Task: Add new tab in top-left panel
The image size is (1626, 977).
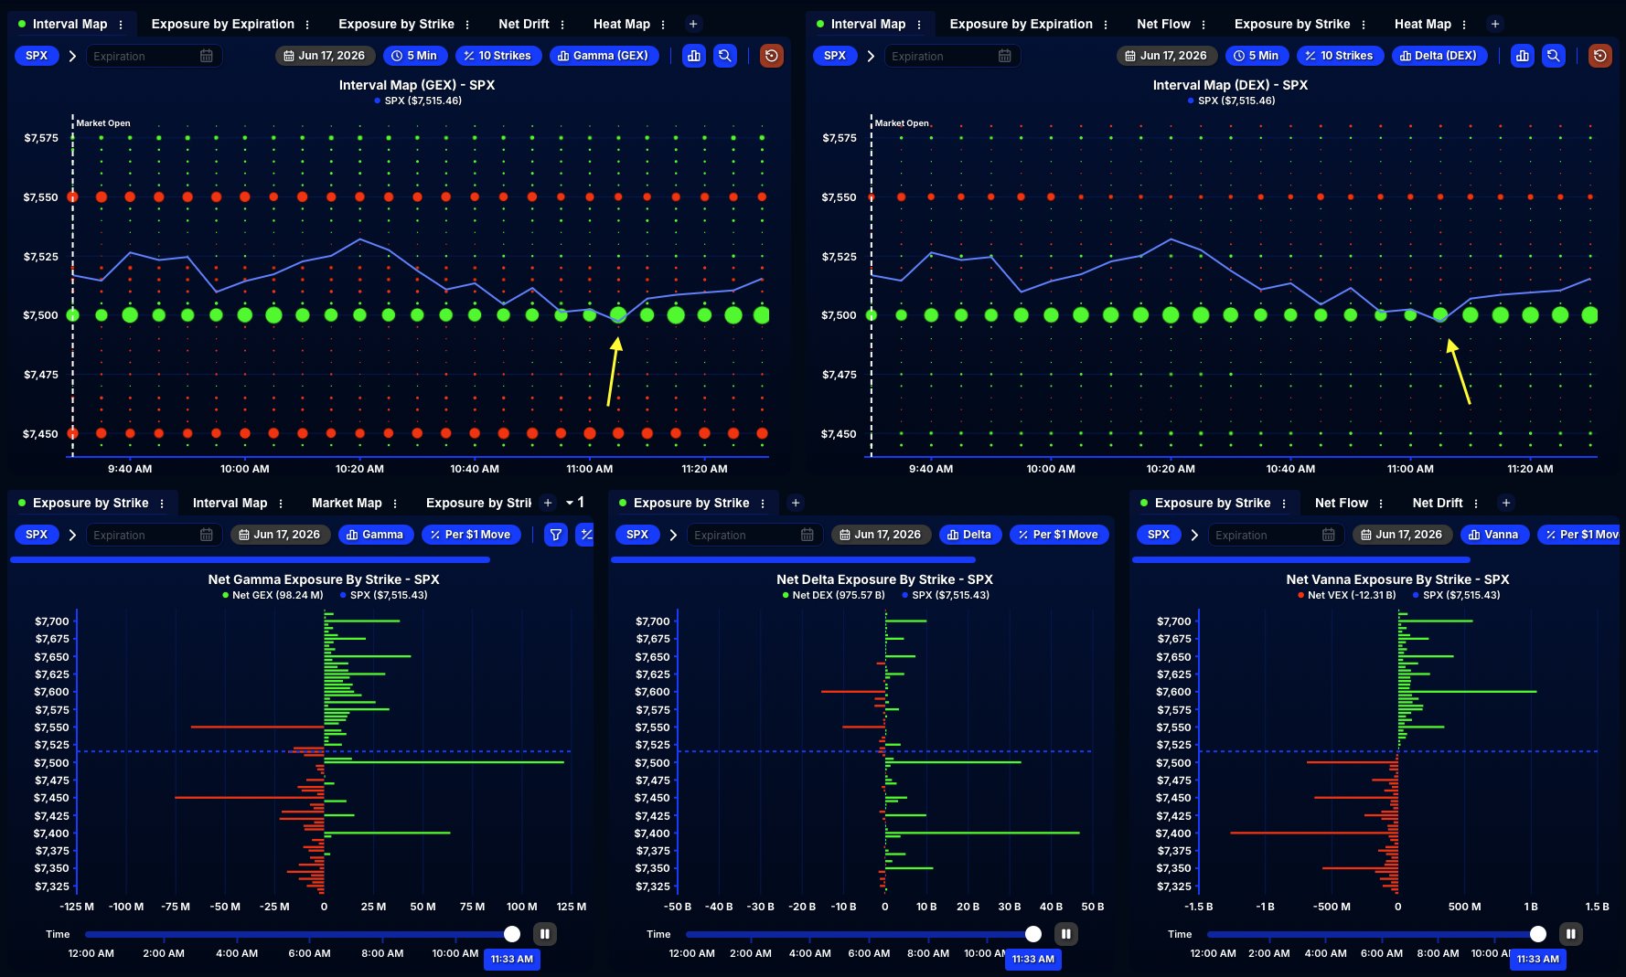Action: pos(693,24)
